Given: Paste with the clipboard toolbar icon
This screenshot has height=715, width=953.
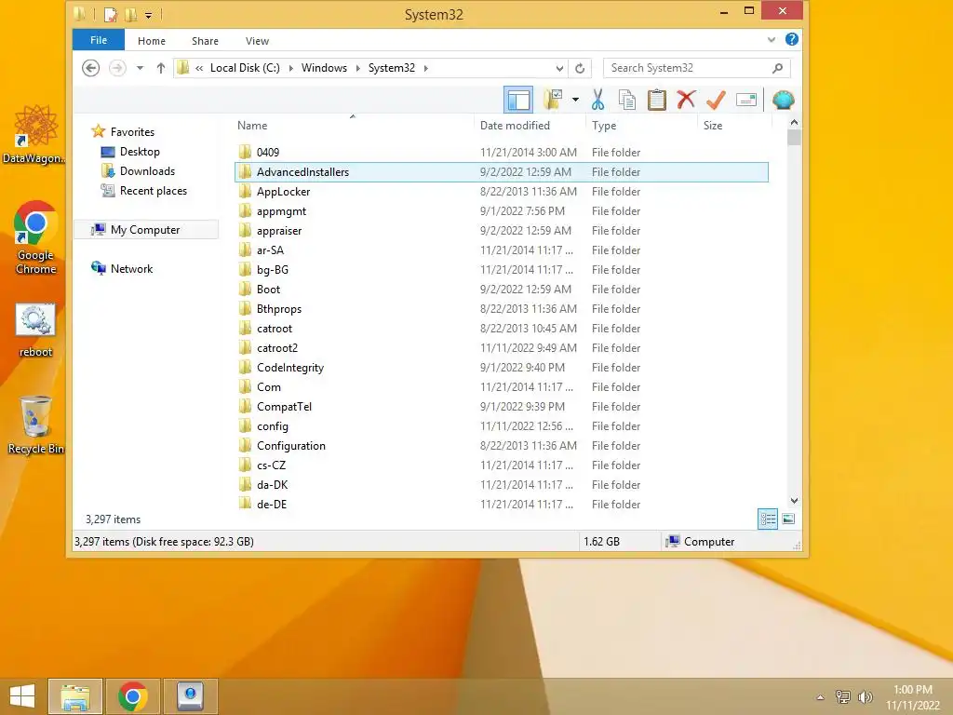Looking at the screenshot, I should [656, 100].
